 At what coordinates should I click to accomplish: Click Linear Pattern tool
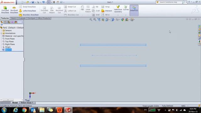tap(88, 9)
